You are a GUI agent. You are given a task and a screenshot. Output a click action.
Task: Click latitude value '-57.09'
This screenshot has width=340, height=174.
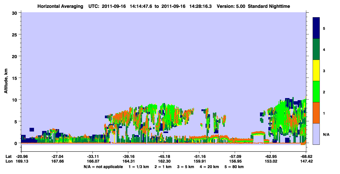click(x=235, y=157)
